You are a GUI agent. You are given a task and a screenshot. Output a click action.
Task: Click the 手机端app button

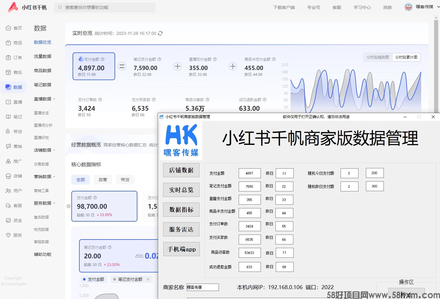(182, 249)
